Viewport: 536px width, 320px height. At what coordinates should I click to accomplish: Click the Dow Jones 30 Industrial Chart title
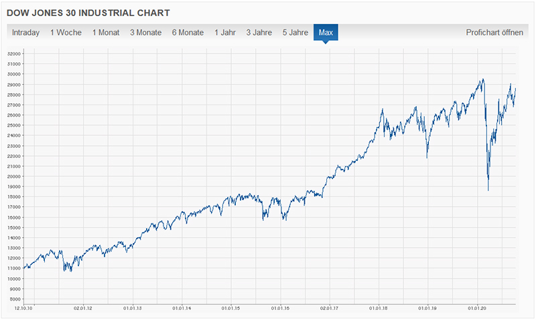point(88,12)
